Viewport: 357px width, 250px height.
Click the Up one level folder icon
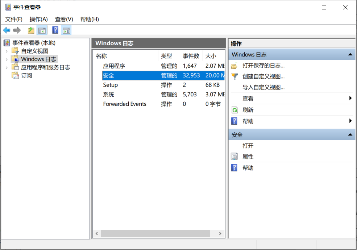(31, 30)
